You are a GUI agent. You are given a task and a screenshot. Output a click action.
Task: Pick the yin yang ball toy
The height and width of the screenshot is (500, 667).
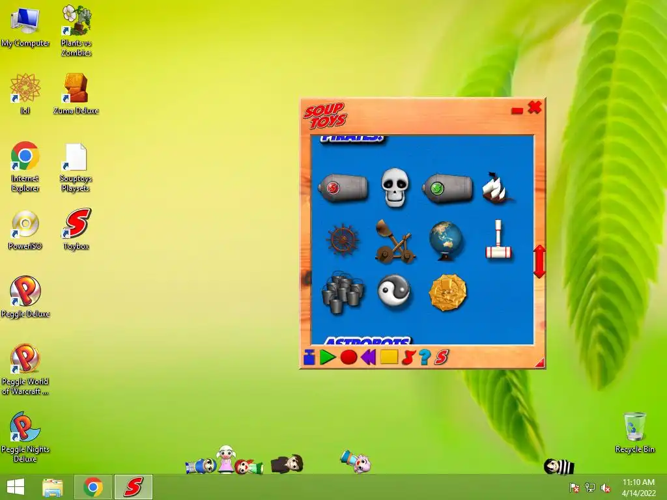pyautogui.click(x=394, y=292)
